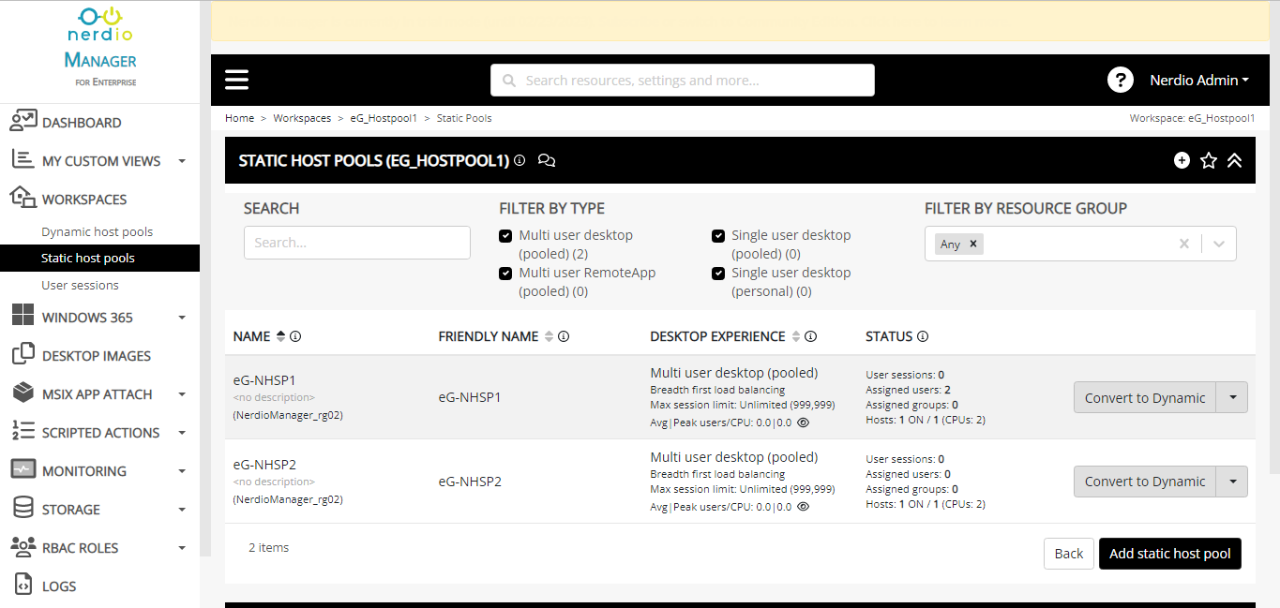The width and height of the screenshot is (1280, 608).
Task: Clear all resource group filter selections
Action: (x=1183, y=244)
